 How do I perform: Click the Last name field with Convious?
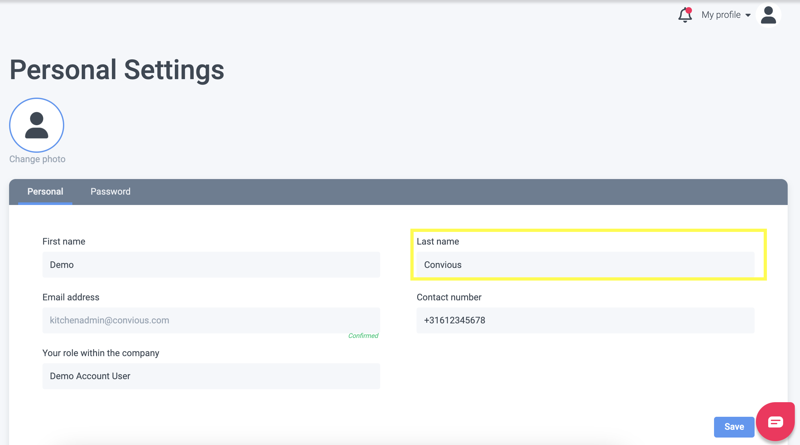[585, 265]
